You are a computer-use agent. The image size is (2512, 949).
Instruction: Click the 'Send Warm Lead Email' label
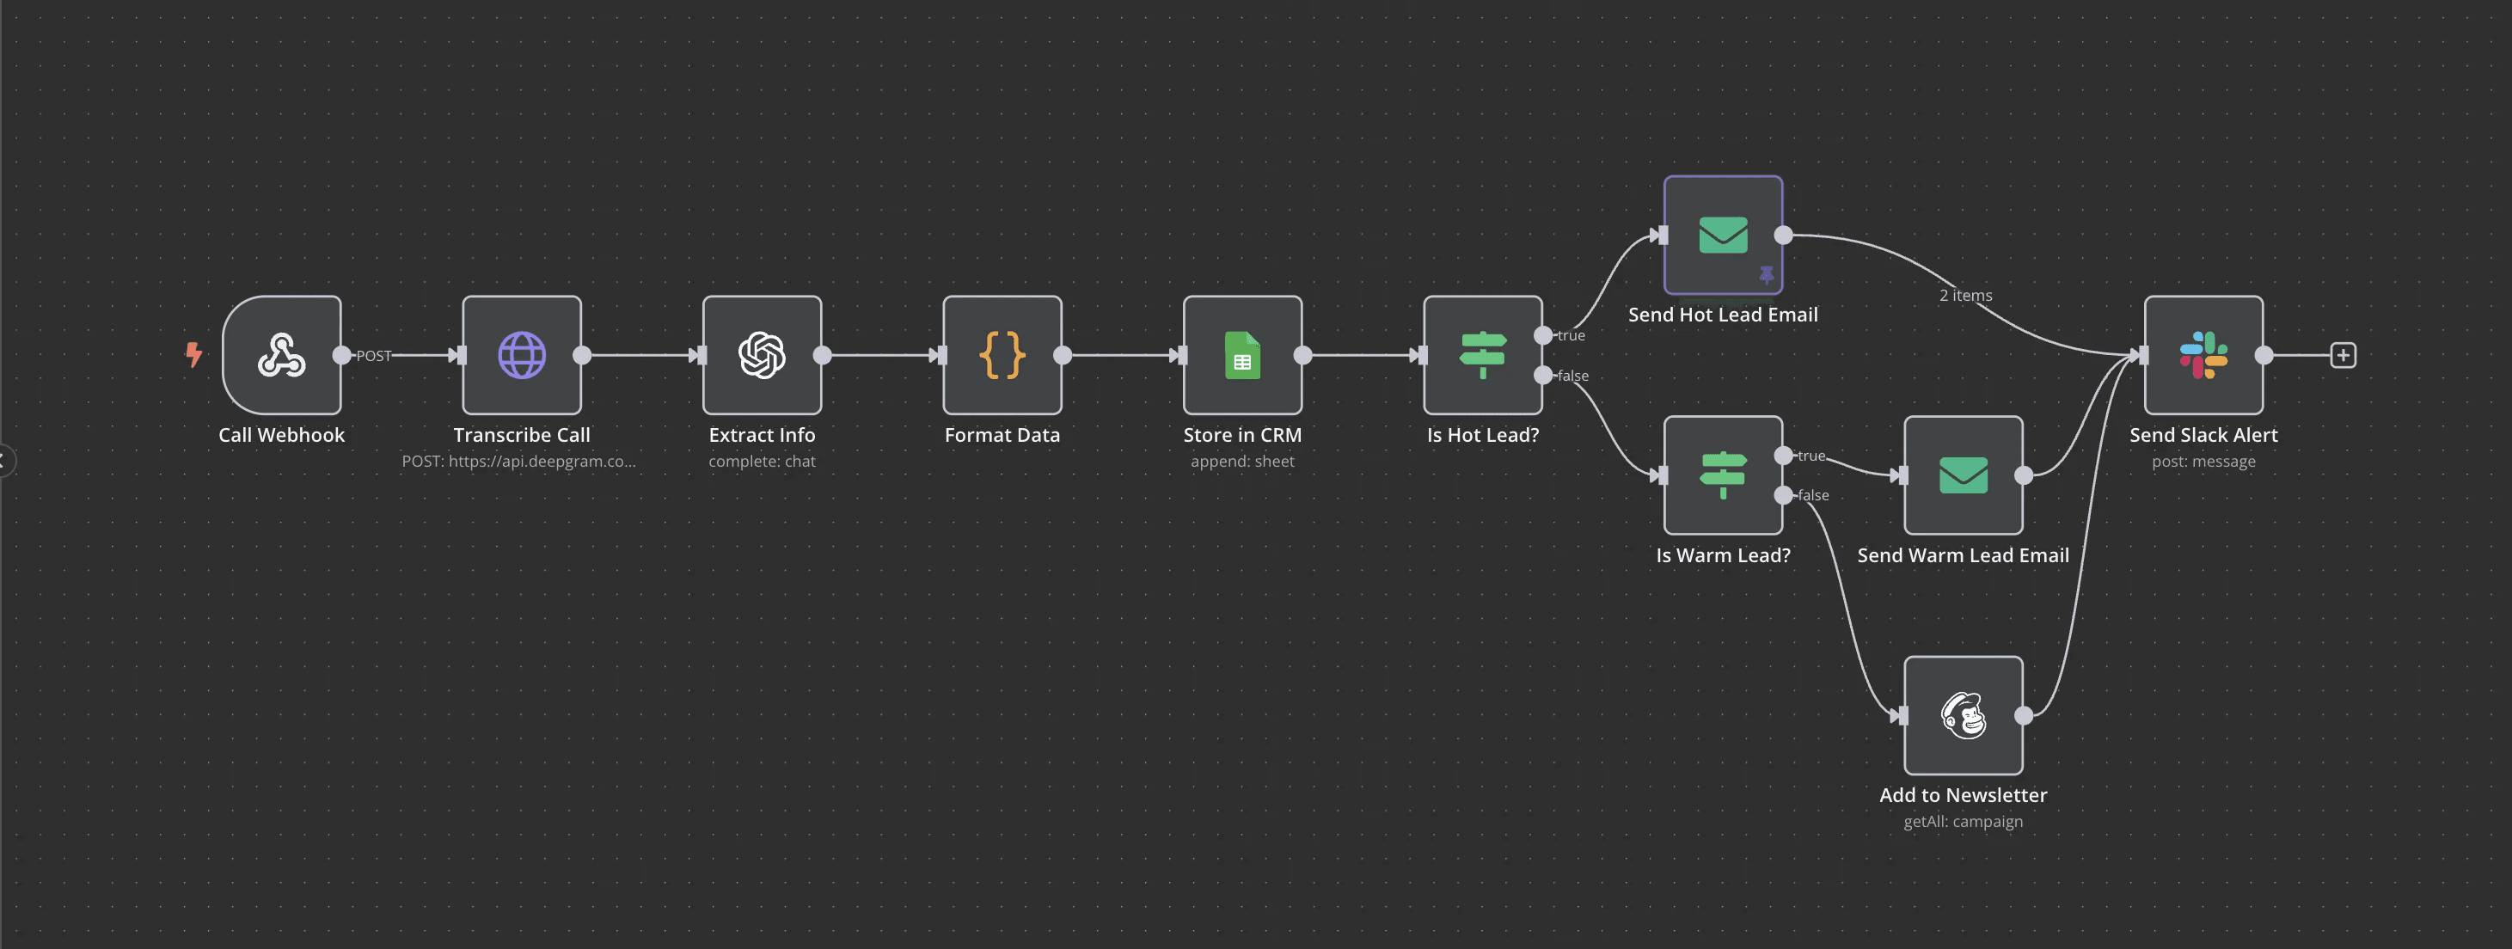pyautogui.click(x=1963, y=555)
